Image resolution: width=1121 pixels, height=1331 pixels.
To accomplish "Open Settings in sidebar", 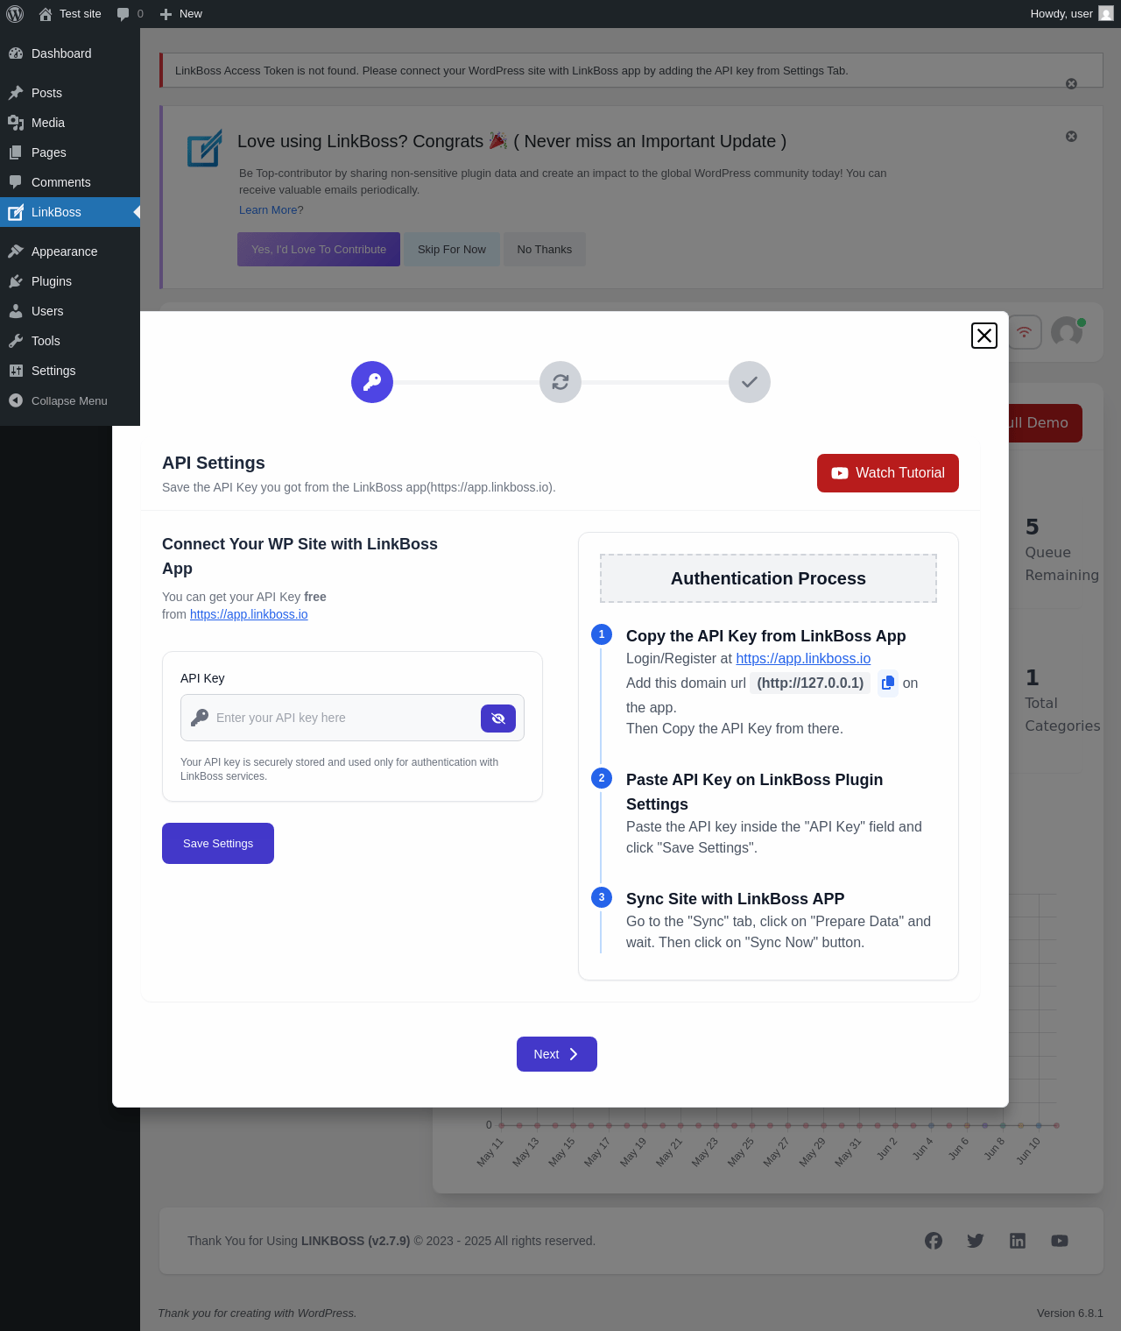I will [x=70, y=371].
